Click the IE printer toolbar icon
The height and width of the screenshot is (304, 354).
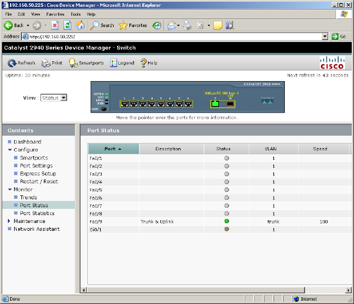coord(187,25)
